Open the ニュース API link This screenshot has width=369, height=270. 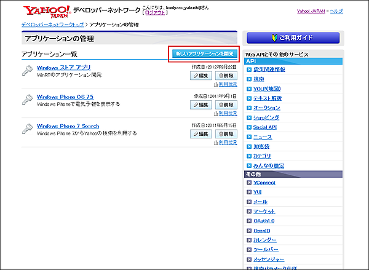[263, 137]
